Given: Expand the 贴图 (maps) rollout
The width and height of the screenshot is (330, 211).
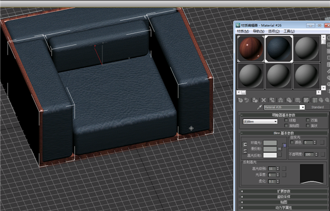Looking at the screenshot, I should tap(283, 202).
